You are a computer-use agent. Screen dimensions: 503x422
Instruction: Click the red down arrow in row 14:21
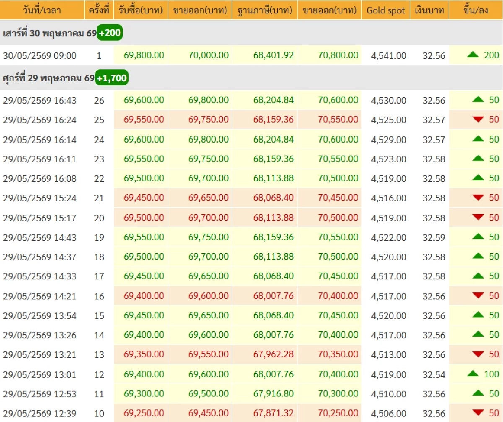[478, 296]
